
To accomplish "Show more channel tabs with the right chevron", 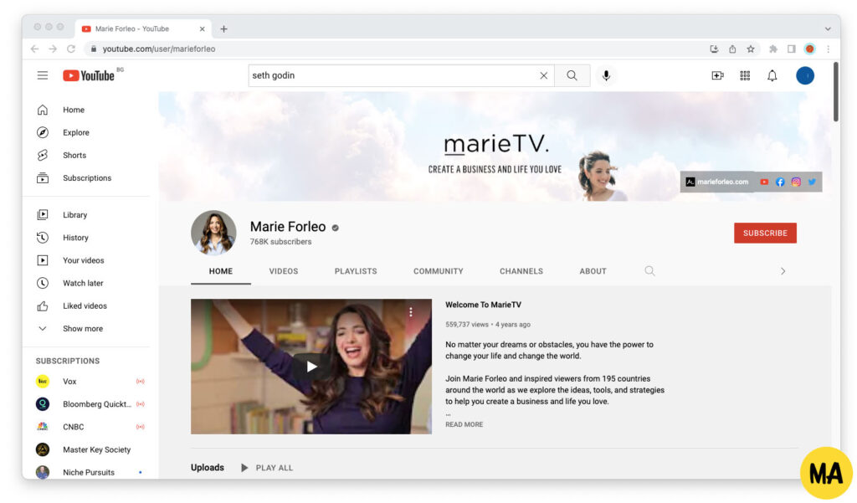I will click(783, 271).
